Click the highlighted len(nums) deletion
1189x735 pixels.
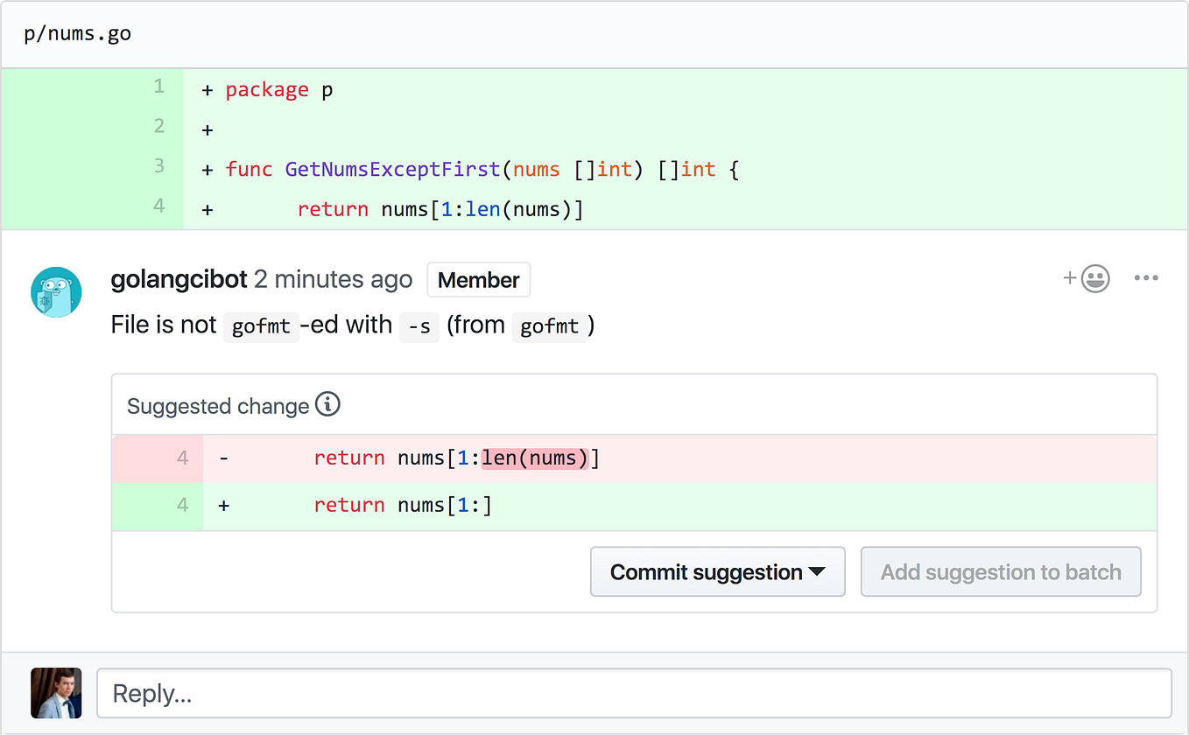click(x=534, y=458)
